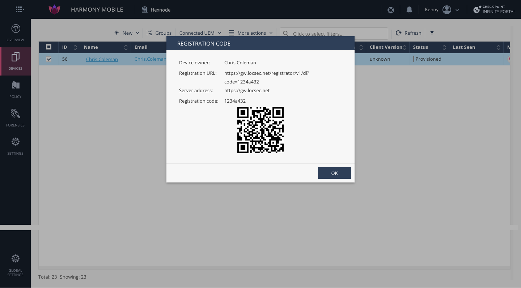
Task: Click the registration QR code image
Action: tap(260, 130)
